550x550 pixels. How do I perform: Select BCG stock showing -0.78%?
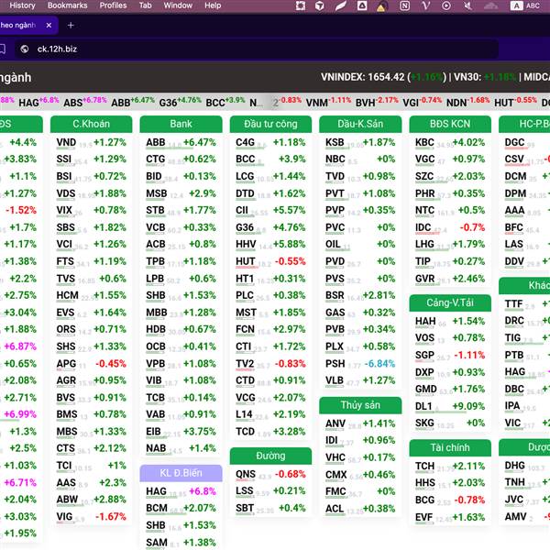click(x=450, y=500)
